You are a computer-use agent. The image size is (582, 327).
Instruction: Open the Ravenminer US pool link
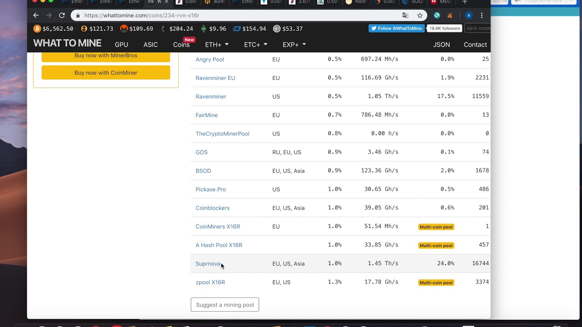tap(211, 97)
